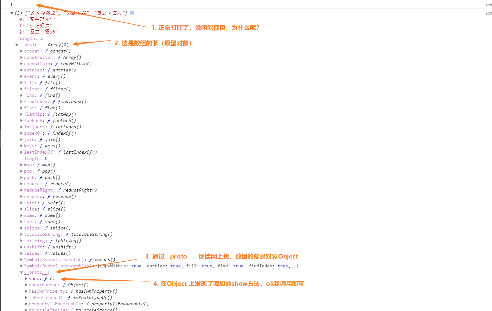Expand the flat: f flat() entry
Image resolution: width=492 pixels, height=311 pixels.
click(21, 108)
